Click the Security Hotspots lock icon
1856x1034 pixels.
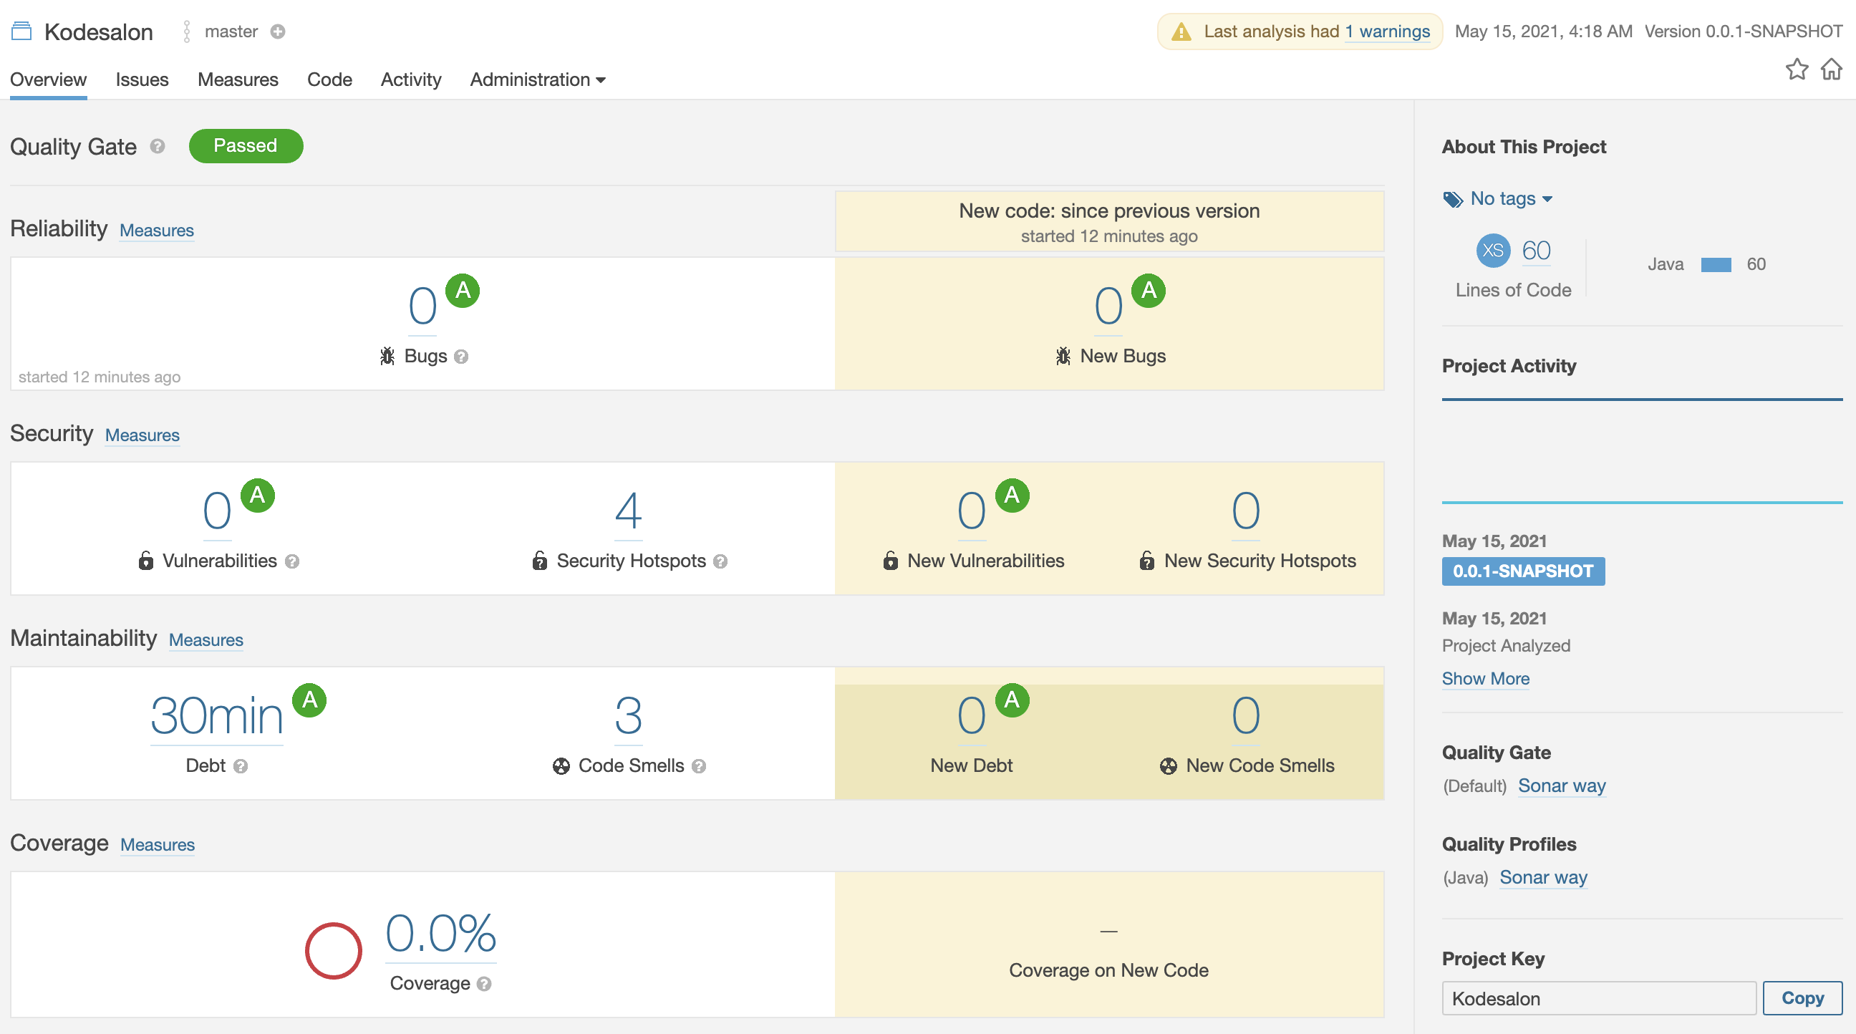coord(541,561)
